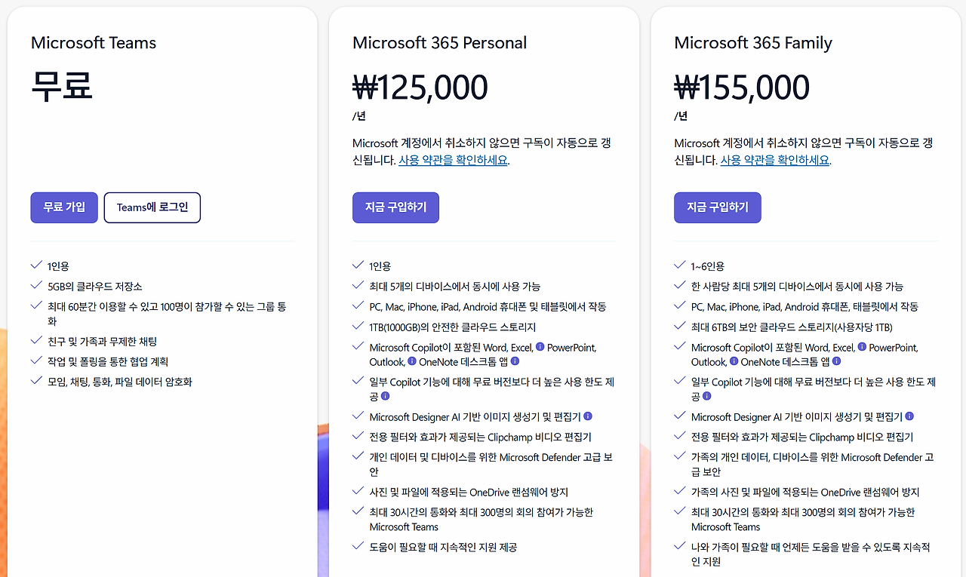Click info icon beside OneNote 데스크톱 앱 in Family
This screenshot has height=577, width=966.
click(x=836, y=361)
